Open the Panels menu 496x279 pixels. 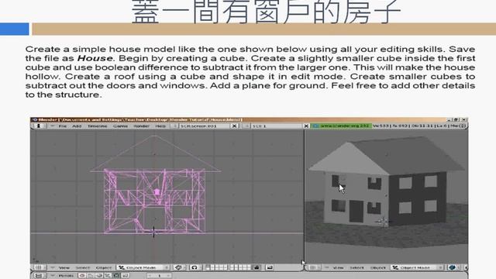[66, 276]
